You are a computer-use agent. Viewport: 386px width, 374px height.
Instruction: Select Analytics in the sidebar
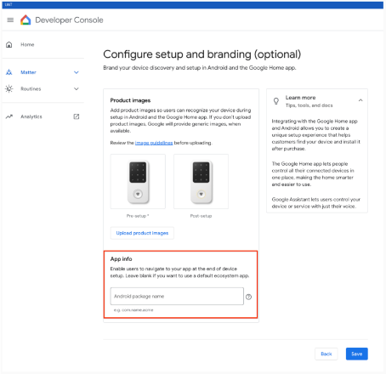(31, 116)
